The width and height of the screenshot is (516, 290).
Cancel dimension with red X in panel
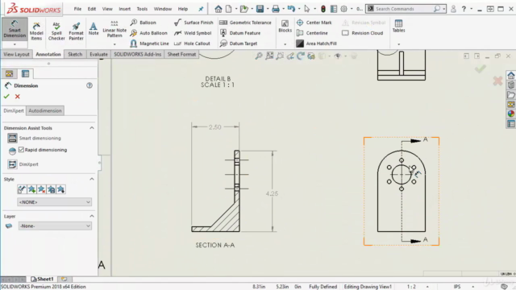coord(18,97)
